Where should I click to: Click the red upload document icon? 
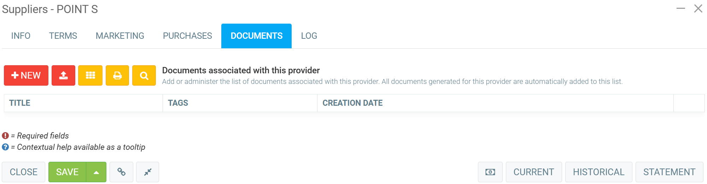(x=63, y=75)
